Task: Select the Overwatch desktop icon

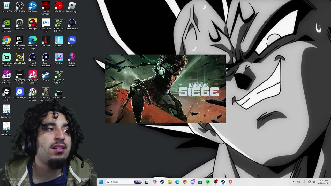Action: [x=20, y=24]
